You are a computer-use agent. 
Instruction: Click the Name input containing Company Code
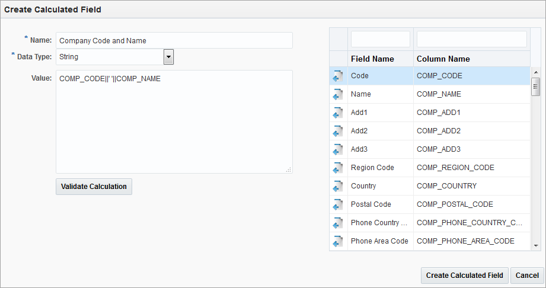[174, 40]
